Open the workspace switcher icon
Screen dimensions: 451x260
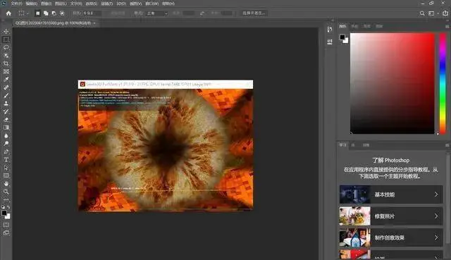click(x=431, y=13)
